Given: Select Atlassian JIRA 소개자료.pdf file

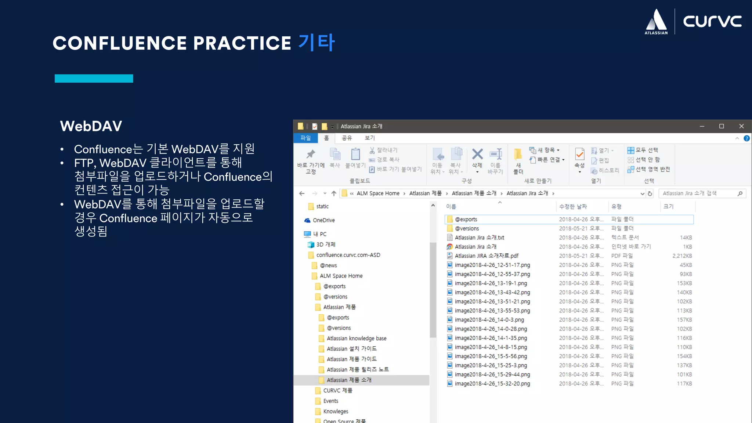Looking at the screenshot, I should pyautogui.click(x=569, y=256).
